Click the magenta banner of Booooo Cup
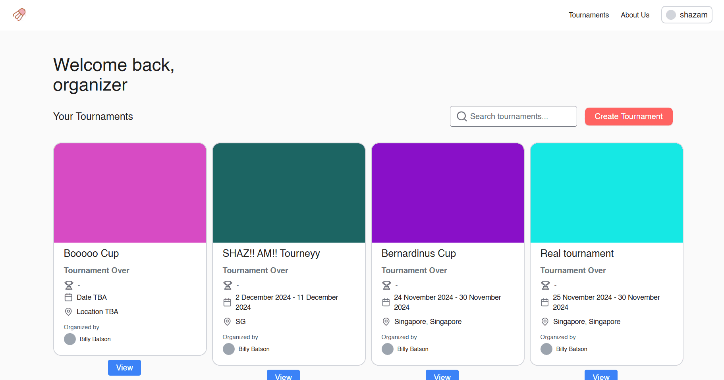The image size is (724, 380). 130,193
